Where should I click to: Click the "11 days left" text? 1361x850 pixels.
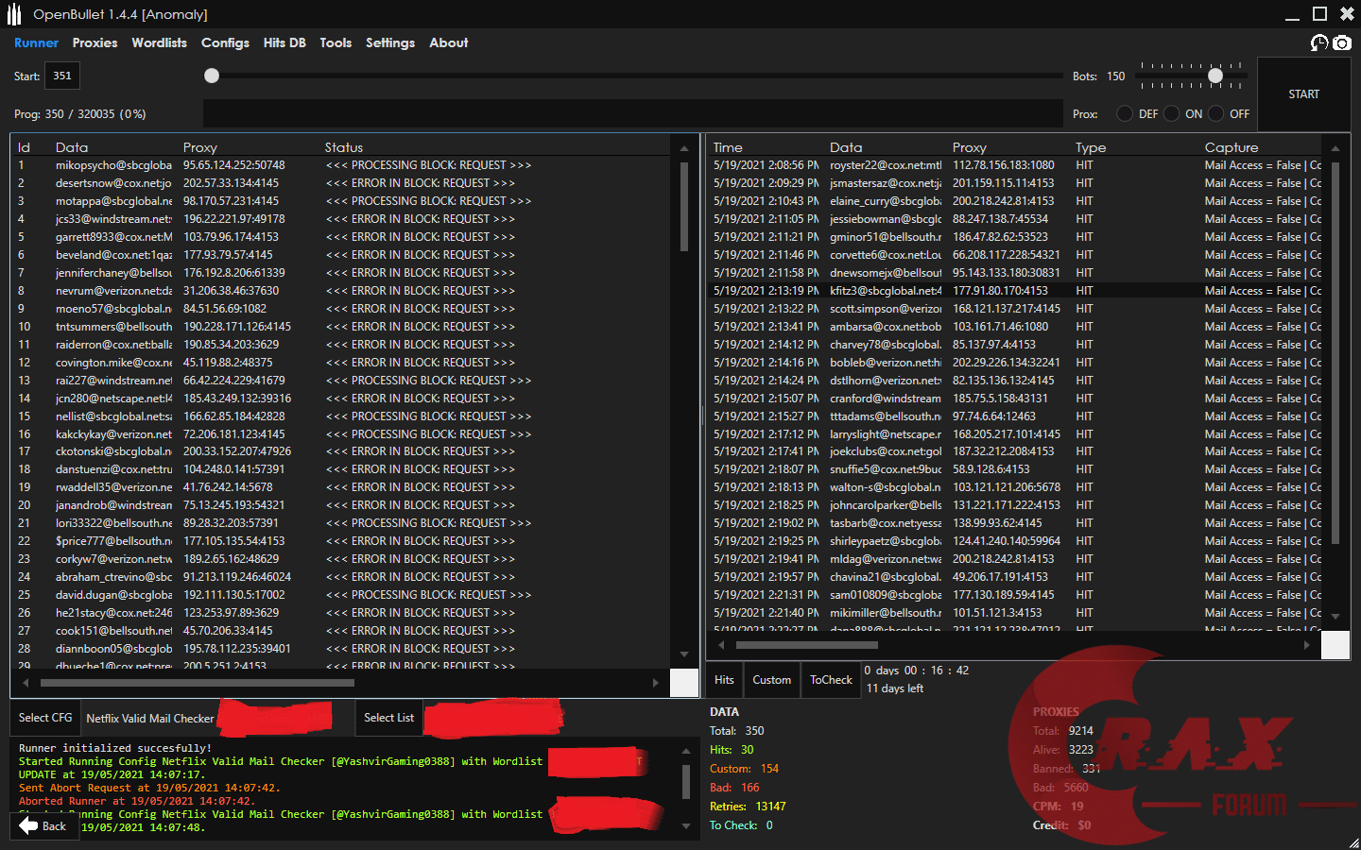(895, 688)
